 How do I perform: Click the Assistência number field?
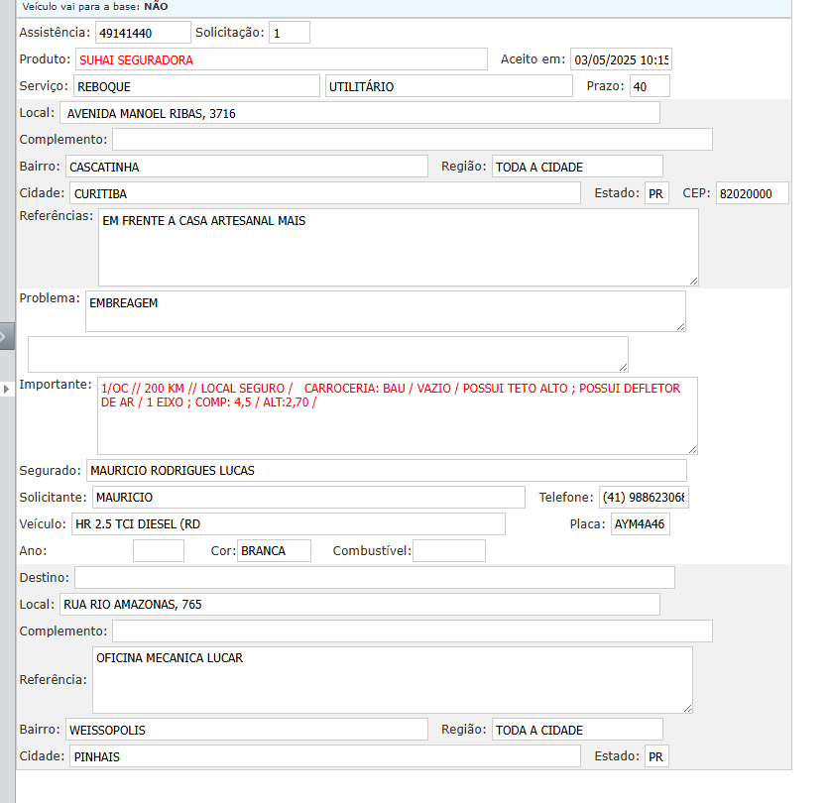tap(143, 33)
